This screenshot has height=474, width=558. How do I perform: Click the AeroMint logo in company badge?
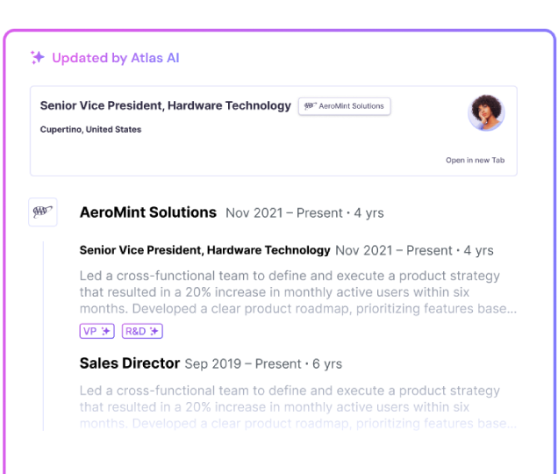point(310,106)
